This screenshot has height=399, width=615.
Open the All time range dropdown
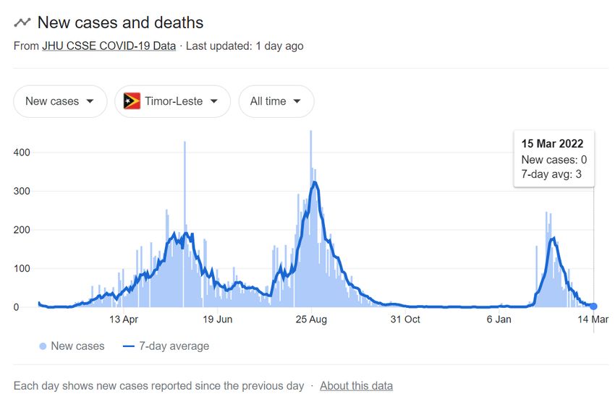tap(276, 101)
